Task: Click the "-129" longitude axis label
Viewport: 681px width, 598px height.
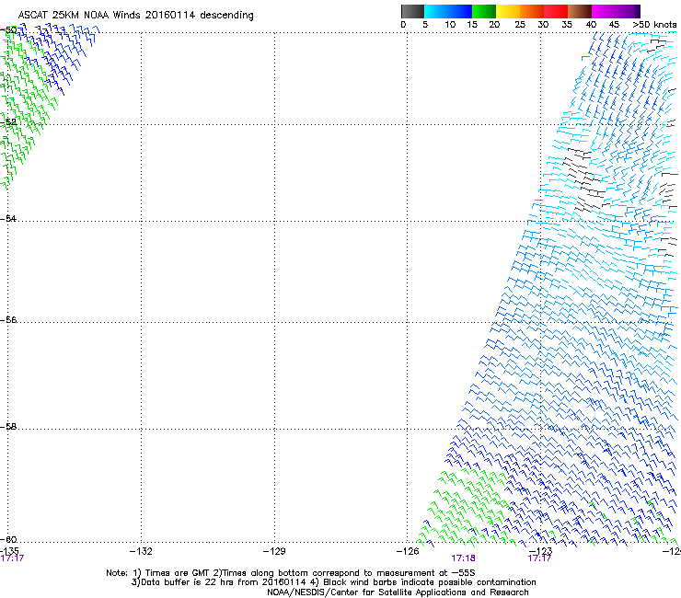Action: [274, 551]
